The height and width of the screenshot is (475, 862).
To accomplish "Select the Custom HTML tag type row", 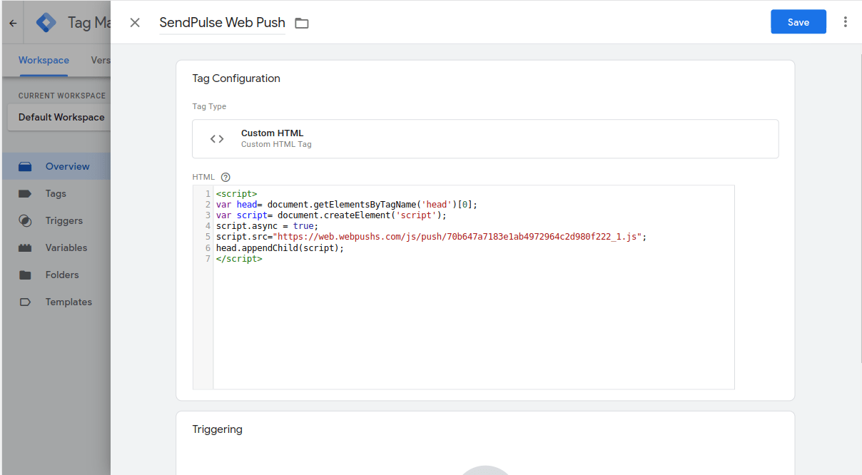I will (x=485, y=138).
